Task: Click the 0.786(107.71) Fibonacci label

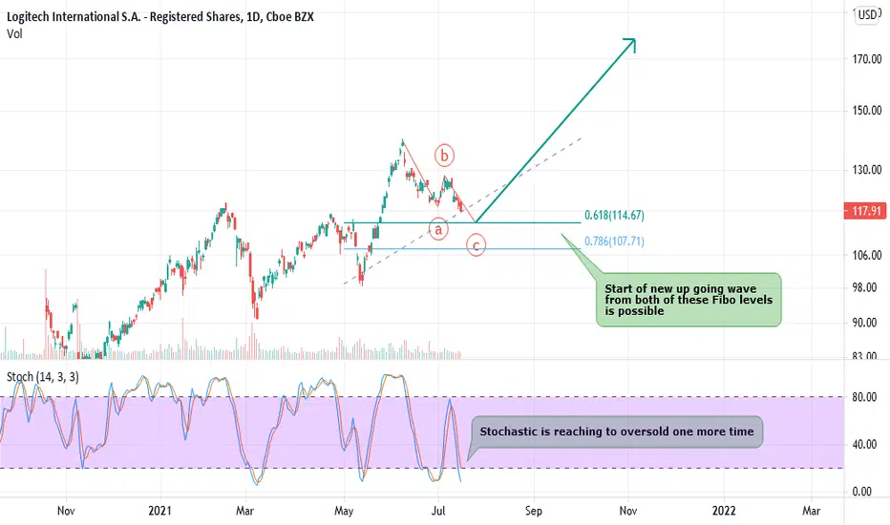Action: 614,241
